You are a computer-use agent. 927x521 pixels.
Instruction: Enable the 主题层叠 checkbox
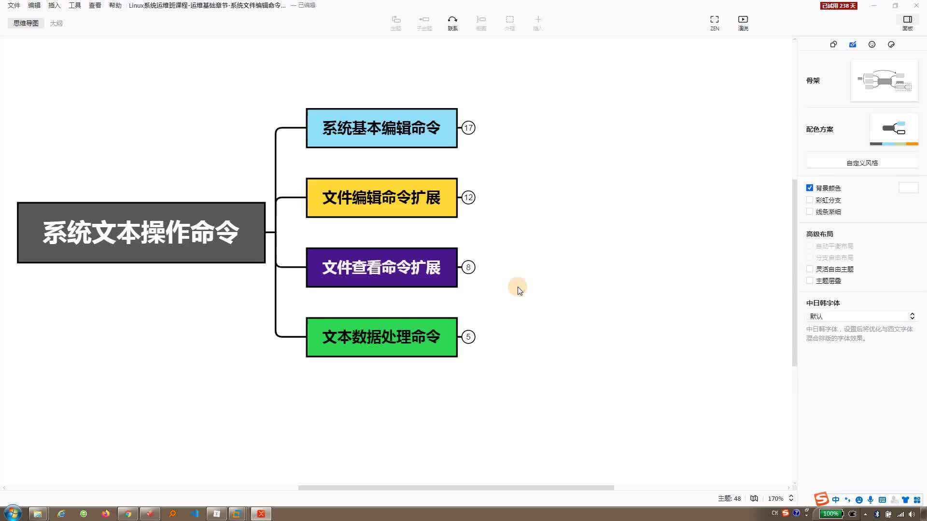pyautogui.click(x=810, y=281)
